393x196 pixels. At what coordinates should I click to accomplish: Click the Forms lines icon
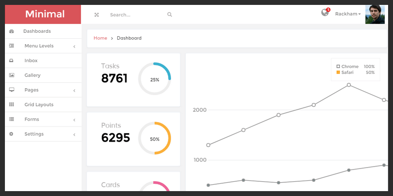point(11,119)
